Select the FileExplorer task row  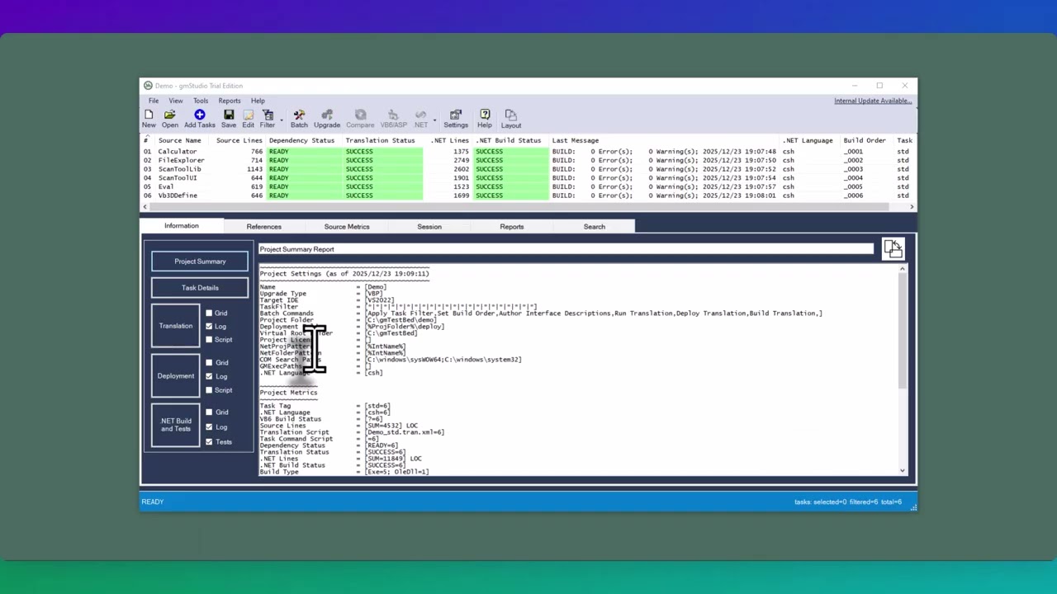pyautogui.click(x=528, y=160)
